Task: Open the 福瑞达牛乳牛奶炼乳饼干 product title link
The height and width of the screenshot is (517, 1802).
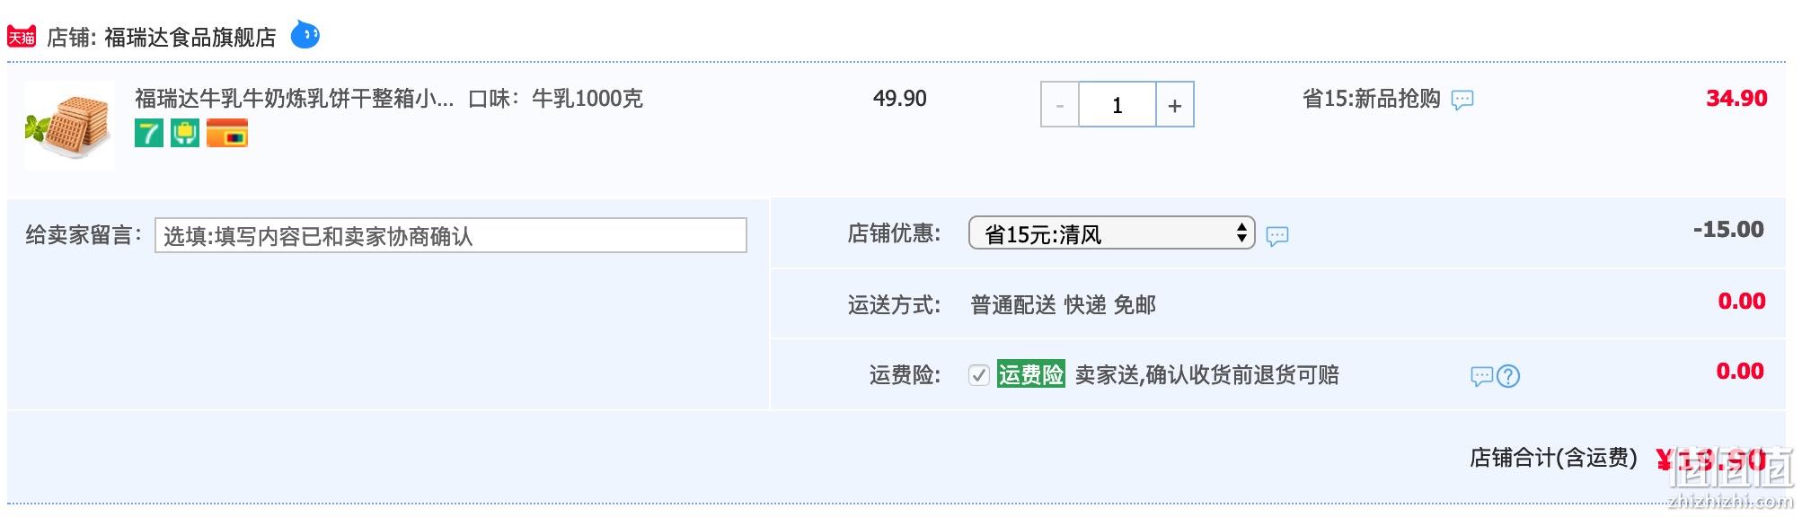Action: pyautogui.click(x=295, y=99)
